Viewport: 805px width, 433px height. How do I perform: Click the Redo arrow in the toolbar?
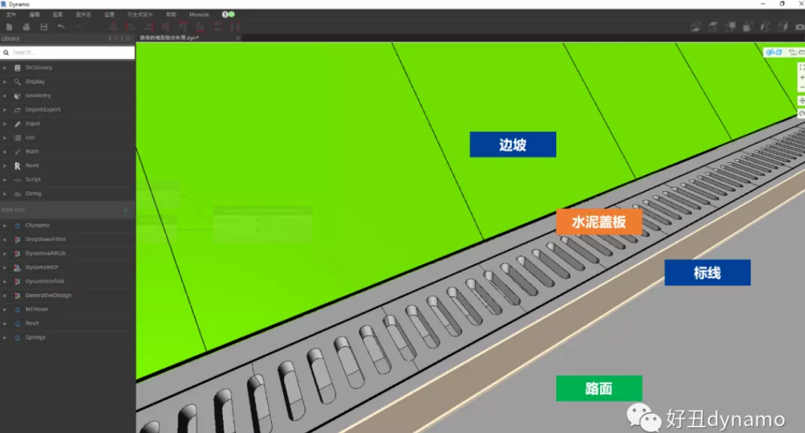tap(79, 27)
